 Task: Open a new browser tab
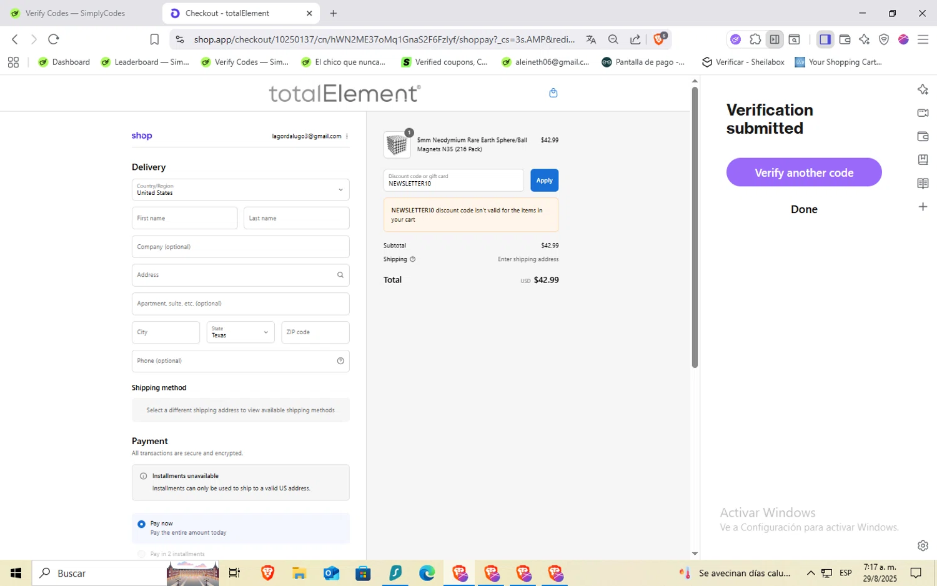(x=334, y=13)
